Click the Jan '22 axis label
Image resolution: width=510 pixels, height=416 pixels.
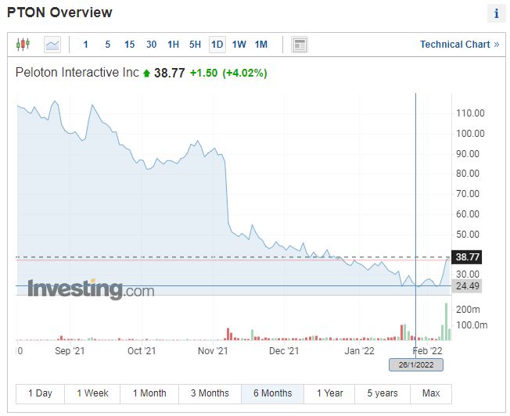(359, 351)
